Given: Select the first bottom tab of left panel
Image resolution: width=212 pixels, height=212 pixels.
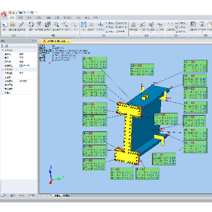Looking at the screenshot, I should coord(4,196).
